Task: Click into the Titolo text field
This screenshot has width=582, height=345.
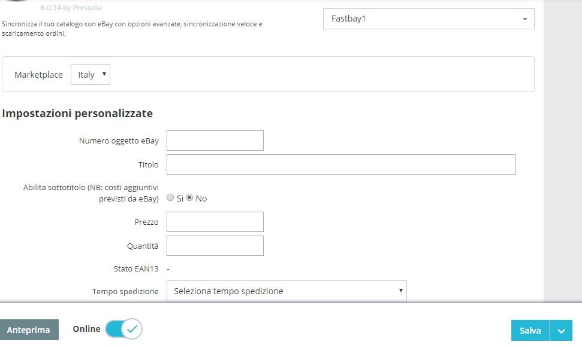Action: [x=340, y=164]
